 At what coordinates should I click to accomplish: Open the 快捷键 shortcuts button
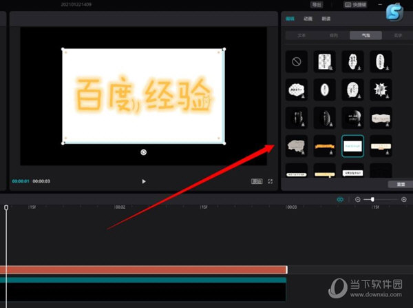click(x=355, y=5)
